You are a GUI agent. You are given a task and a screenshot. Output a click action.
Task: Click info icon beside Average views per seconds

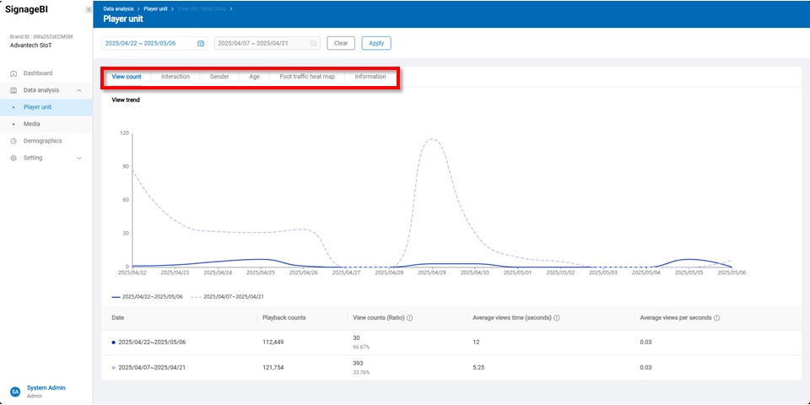tap(716, 318)
